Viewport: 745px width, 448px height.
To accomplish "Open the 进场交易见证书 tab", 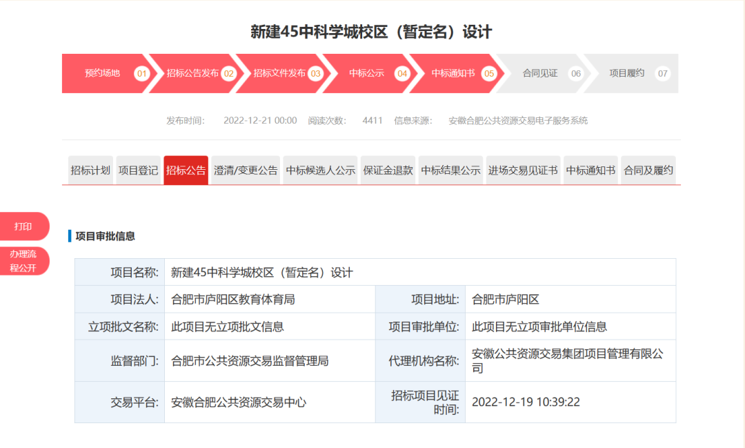I will coord(523,171).
